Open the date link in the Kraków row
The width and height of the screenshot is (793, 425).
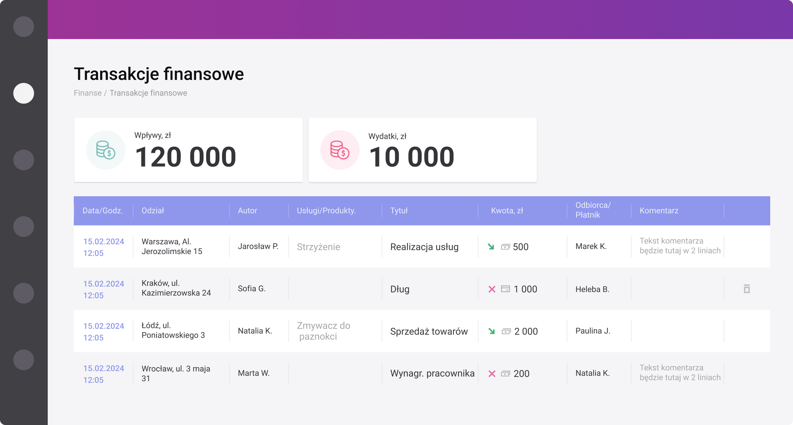tap(103, 289)
